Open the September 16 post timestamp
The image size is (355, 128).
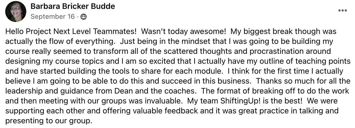point(53,17)
